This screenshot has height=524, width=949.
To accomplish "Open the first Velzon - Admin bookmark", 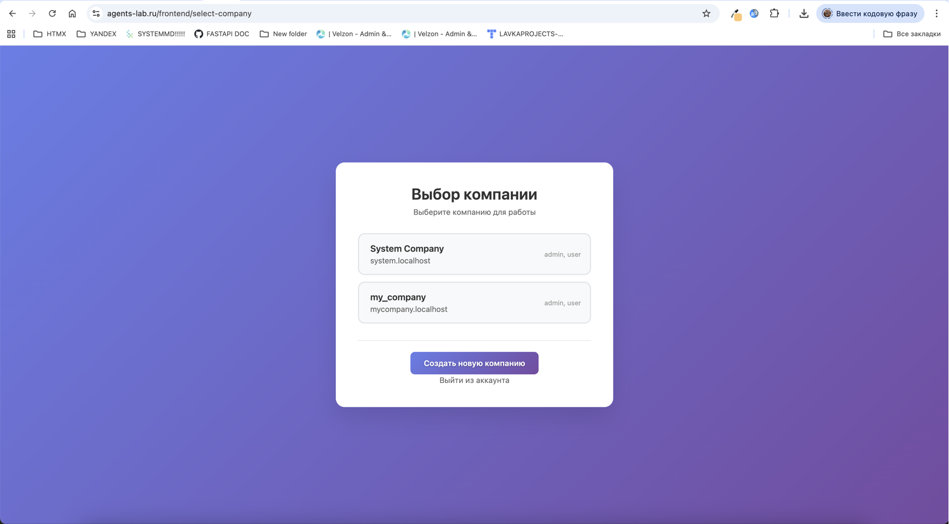I will (354, 34).
